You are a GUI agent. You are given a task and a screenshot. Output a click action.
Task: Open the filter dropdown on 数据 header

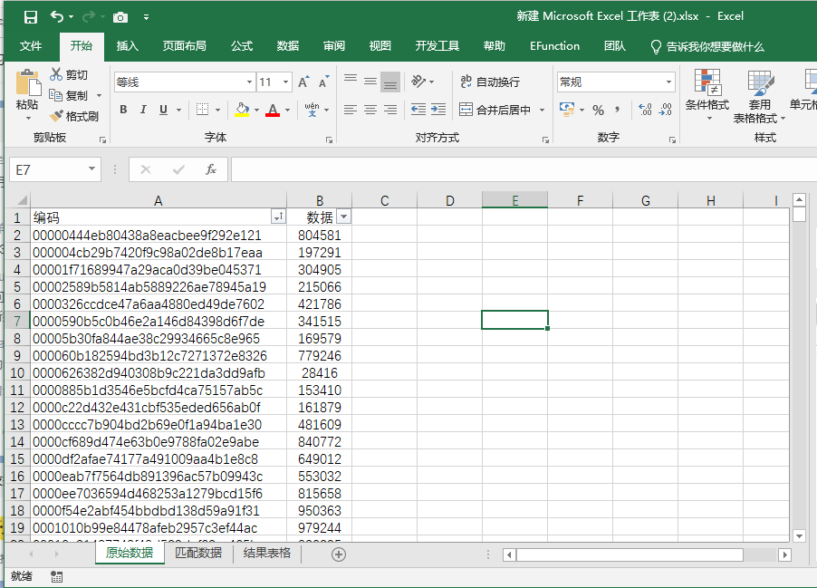point(344,217)
